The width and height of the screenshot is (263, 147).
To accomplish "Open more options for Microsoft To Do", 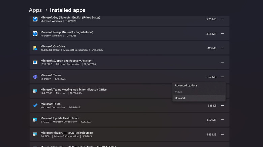I will (x=222, y=105).
